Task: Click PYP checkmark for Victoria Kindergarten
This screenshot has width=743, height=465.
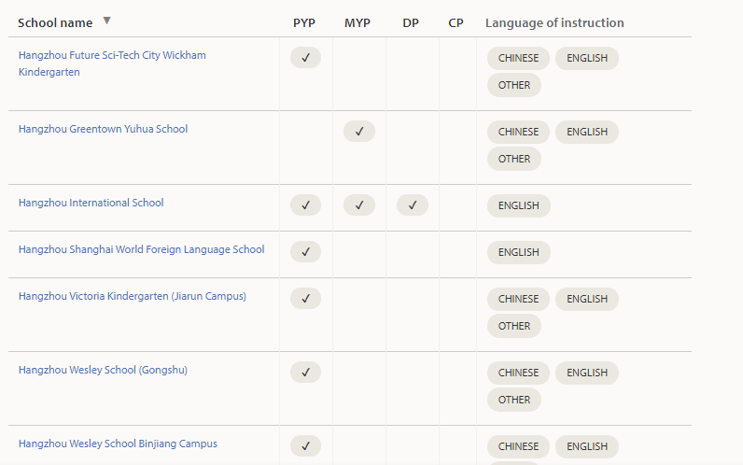Action: pos(305,299)
